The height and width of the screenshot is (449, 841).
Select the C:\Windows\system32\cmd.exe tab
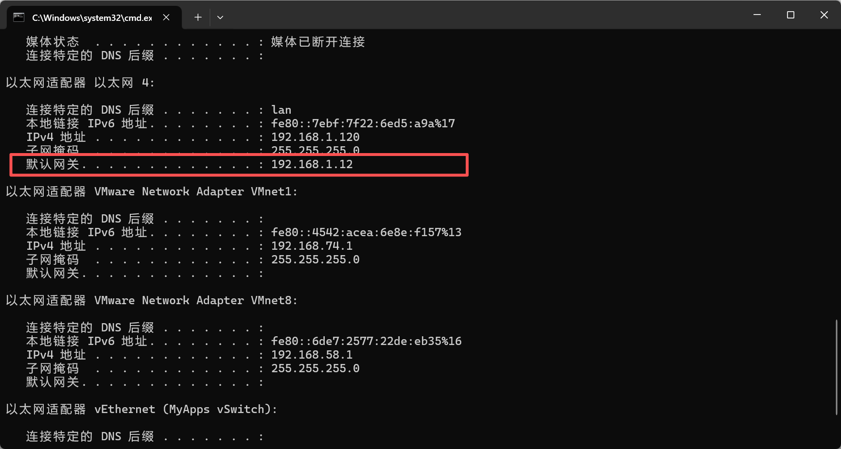[92, 18]
